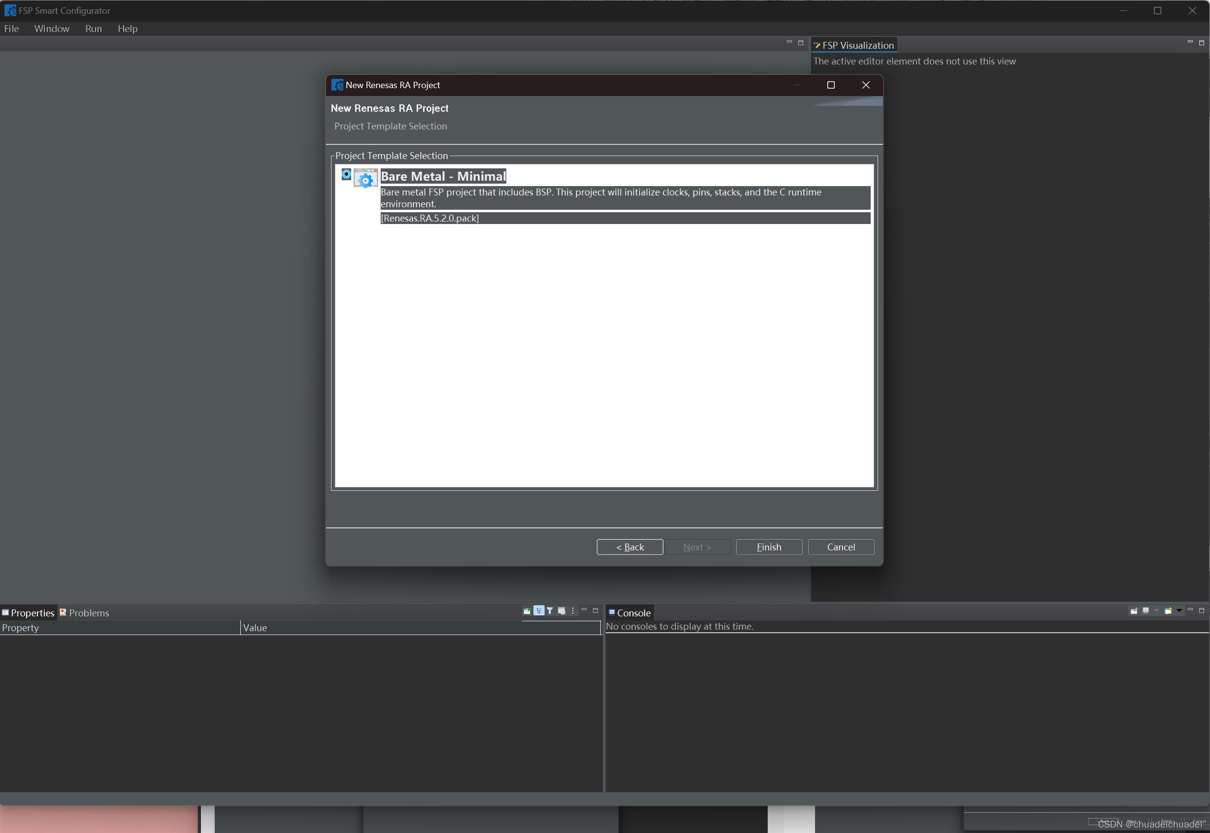The height and width of the screenshot is (833, 1210).
Task: Click the Property column header
Action: (x=120, y=628)
